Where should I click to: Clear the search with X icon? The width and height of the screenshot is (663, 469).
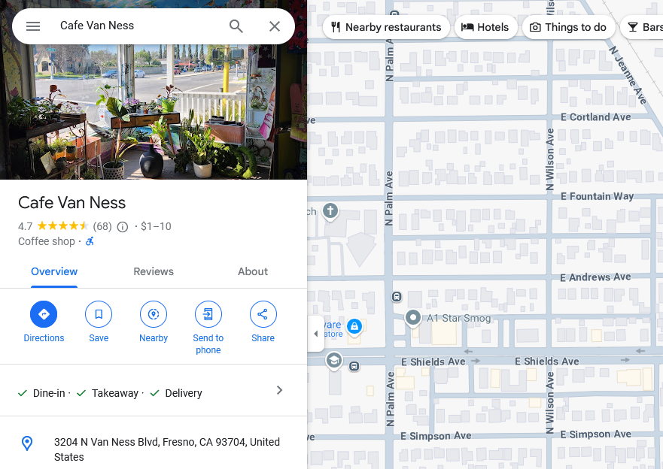(275, 26)
